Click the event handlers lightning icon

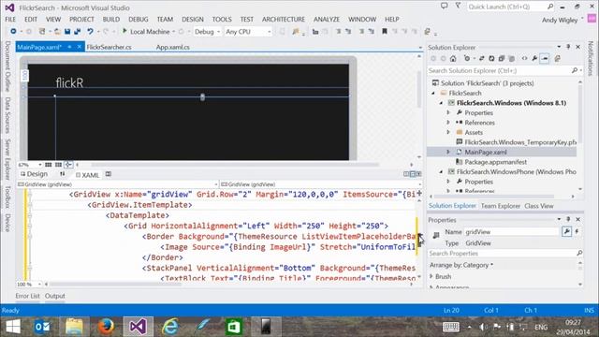(577, 231)
